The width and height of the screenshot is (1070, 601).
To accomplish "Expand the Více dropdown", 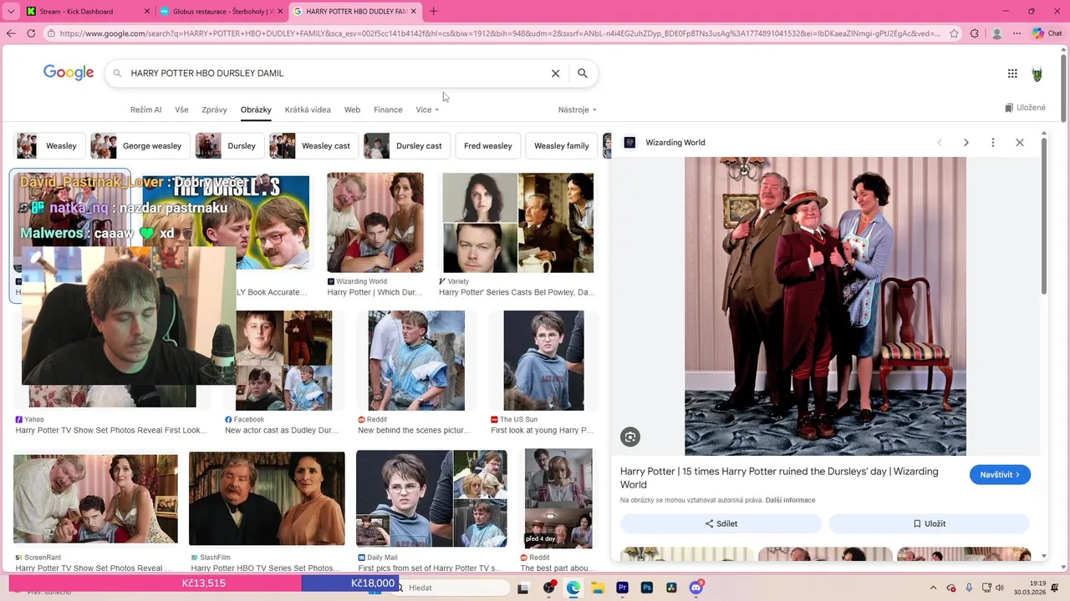I will (427, 110).
